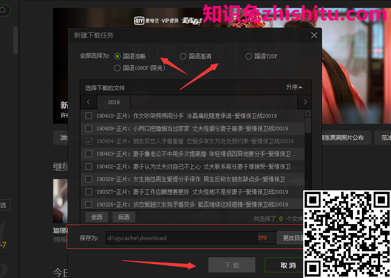Click the 下载 download button

232,265
